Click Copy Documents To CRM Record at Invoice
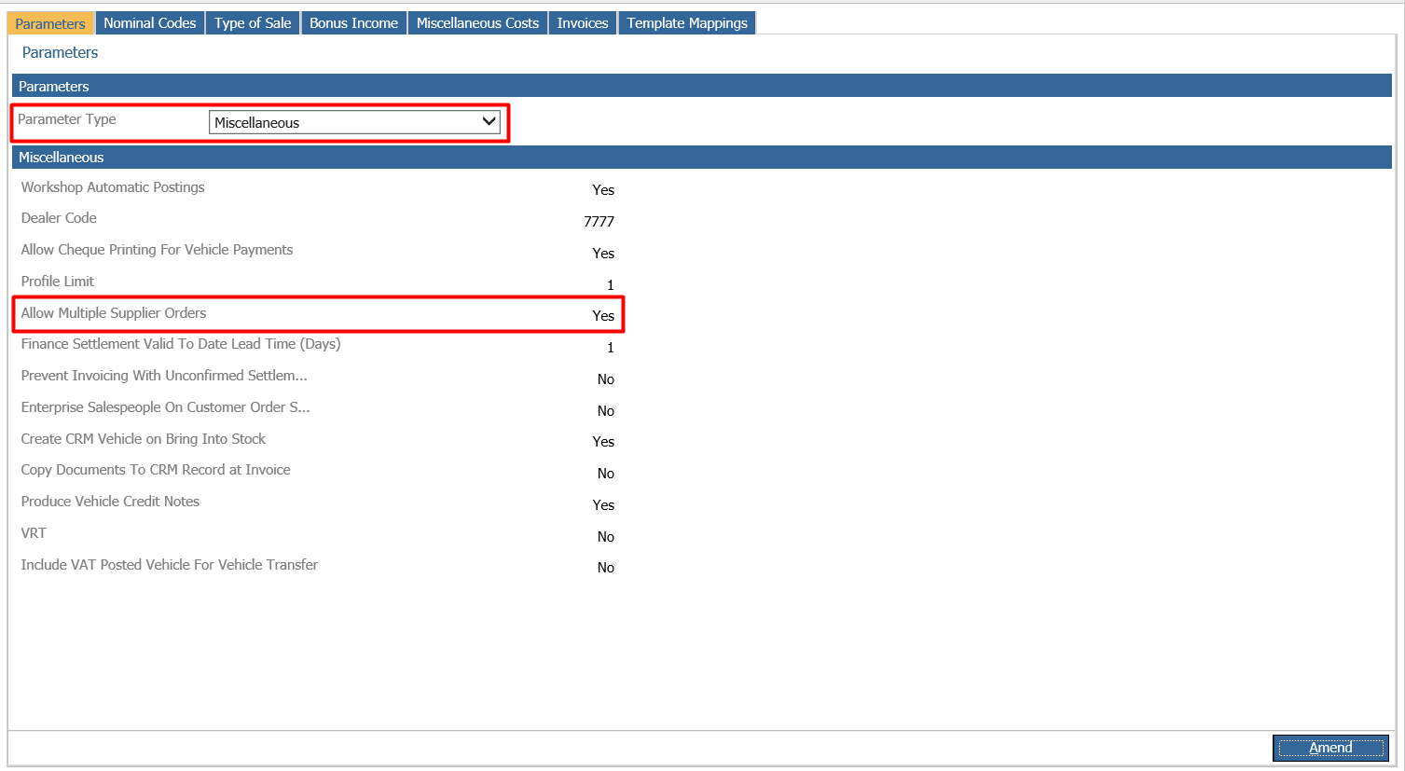Image resolution: width=1405 pixels, height=771 pixels. (156, 470)
